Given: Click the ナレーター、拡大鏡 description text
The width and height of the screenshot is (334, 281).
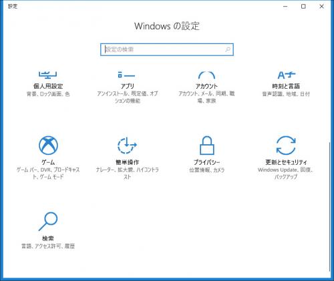Looking at the screenshot, I should click(x=128, y=174).
